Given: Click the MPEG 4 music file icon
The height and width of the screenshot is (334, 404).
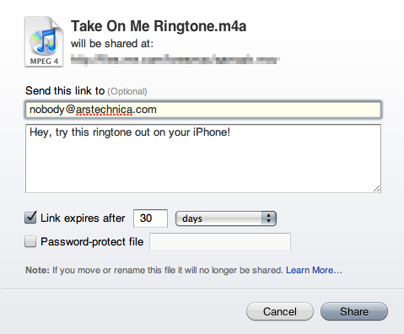Looking at the screenshot, I should 44,41.
